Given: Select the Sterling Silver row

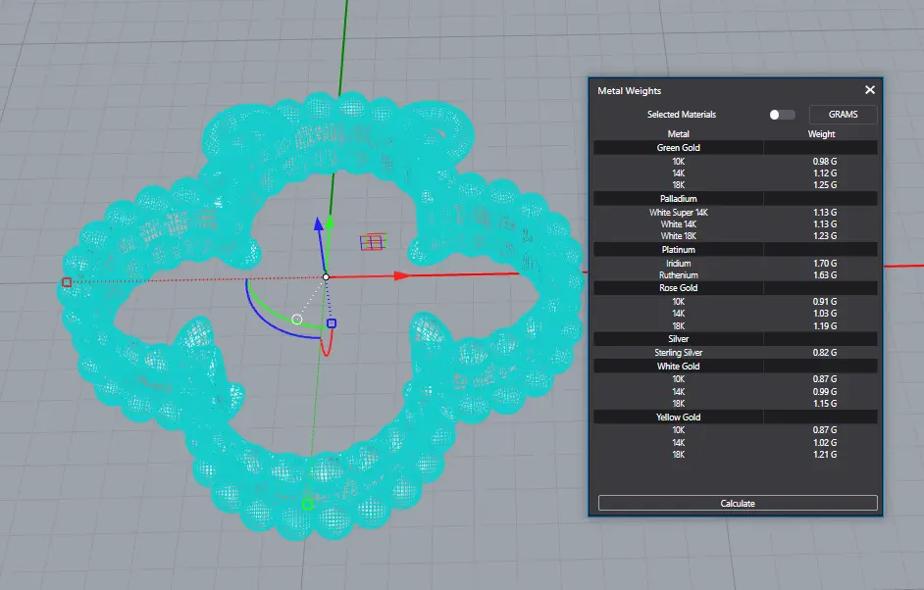Looking at the screenshot, I should point(678,353).
